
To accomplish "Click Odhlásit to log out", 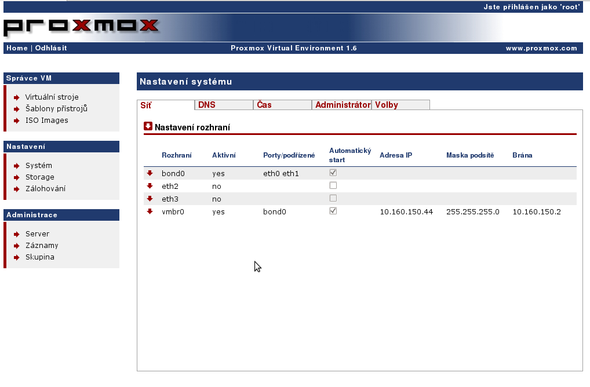I will (x=51, y=48).
